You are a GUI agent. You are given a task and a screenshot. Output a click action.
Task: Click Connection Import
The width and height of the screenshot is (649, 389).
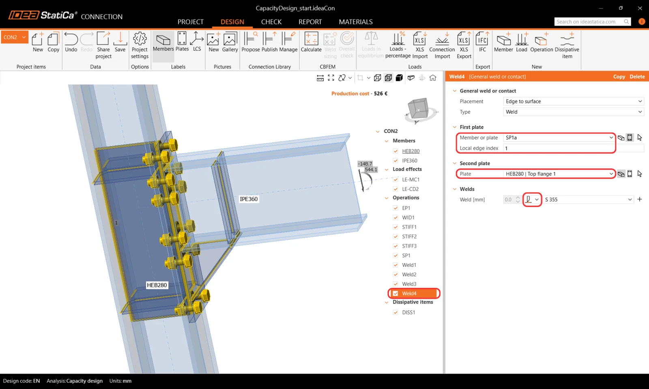point(442,45)
